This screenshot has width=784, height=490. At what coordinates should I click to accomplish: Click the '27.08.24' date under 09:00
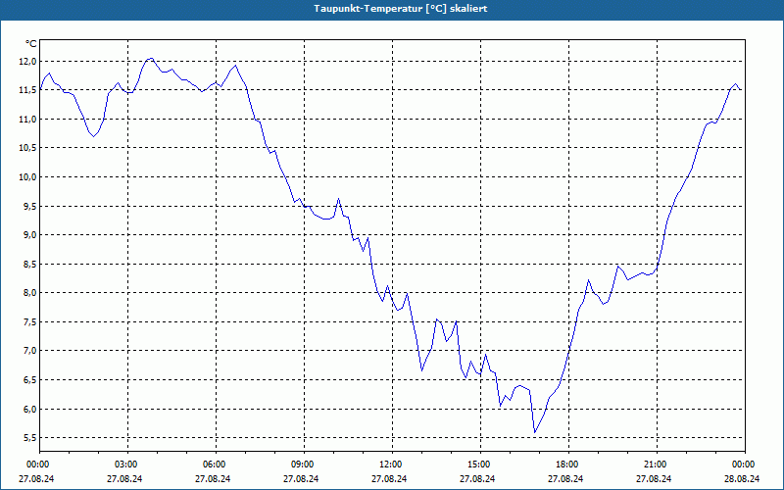[301, 478]
